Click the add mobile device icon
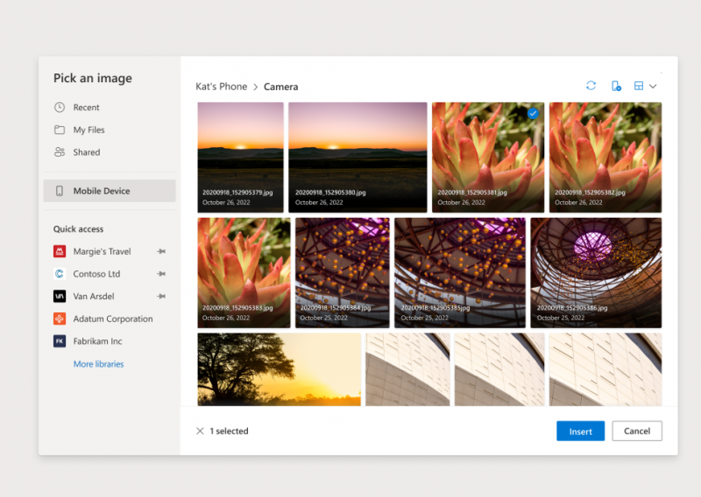 pyautogui.click(x=616, y=86)
